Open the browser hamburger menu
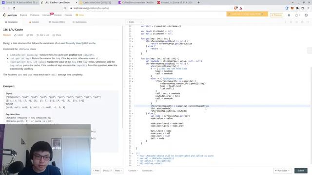Image resolution: width=312 pixels, height=175 pixels. (x=308, y=8)
